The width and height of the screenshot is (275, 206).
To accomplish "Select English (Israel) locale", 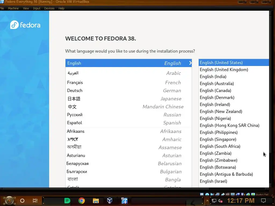I will coord(234,181).
